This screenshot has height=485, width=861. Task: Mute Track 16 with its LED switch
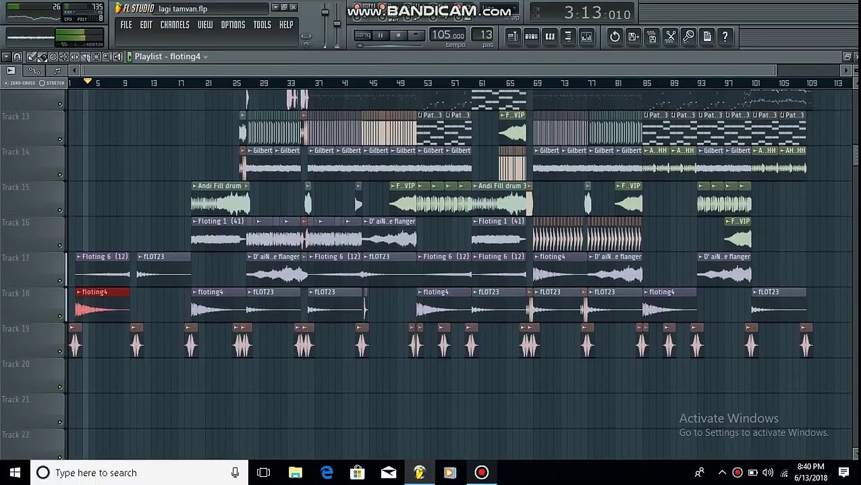point(59,245)
